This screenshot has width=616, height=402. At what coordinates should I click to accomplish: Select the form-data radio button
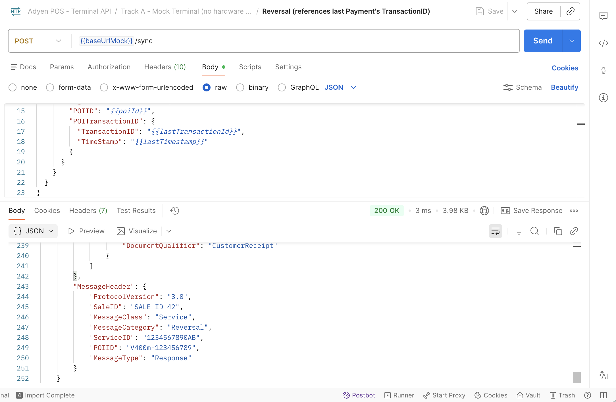(50, 87)
